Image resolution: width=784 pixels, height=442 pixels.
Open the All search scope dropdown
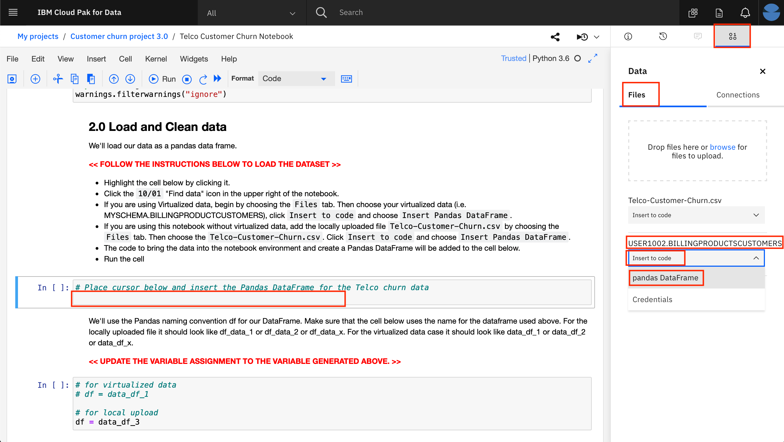[251, 13]
